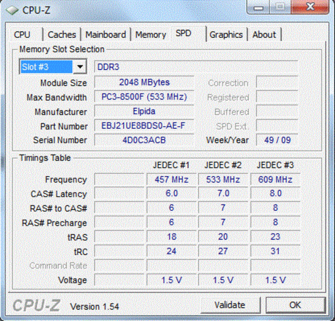Click the 49 / 09 Week/Year value
This screenshot has width=335, height=321.
click(277, 140)
